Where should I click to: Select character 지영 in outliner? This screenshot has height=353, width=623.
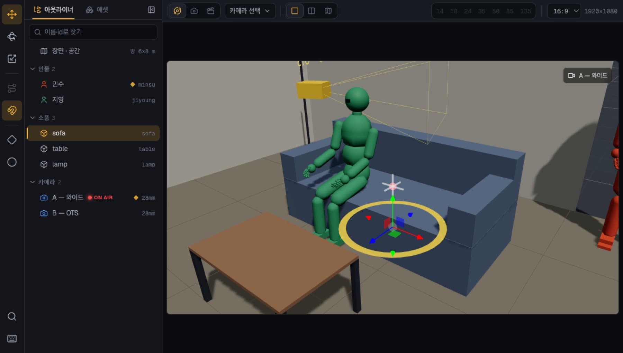pyautogui.click(x=93, y=100)
